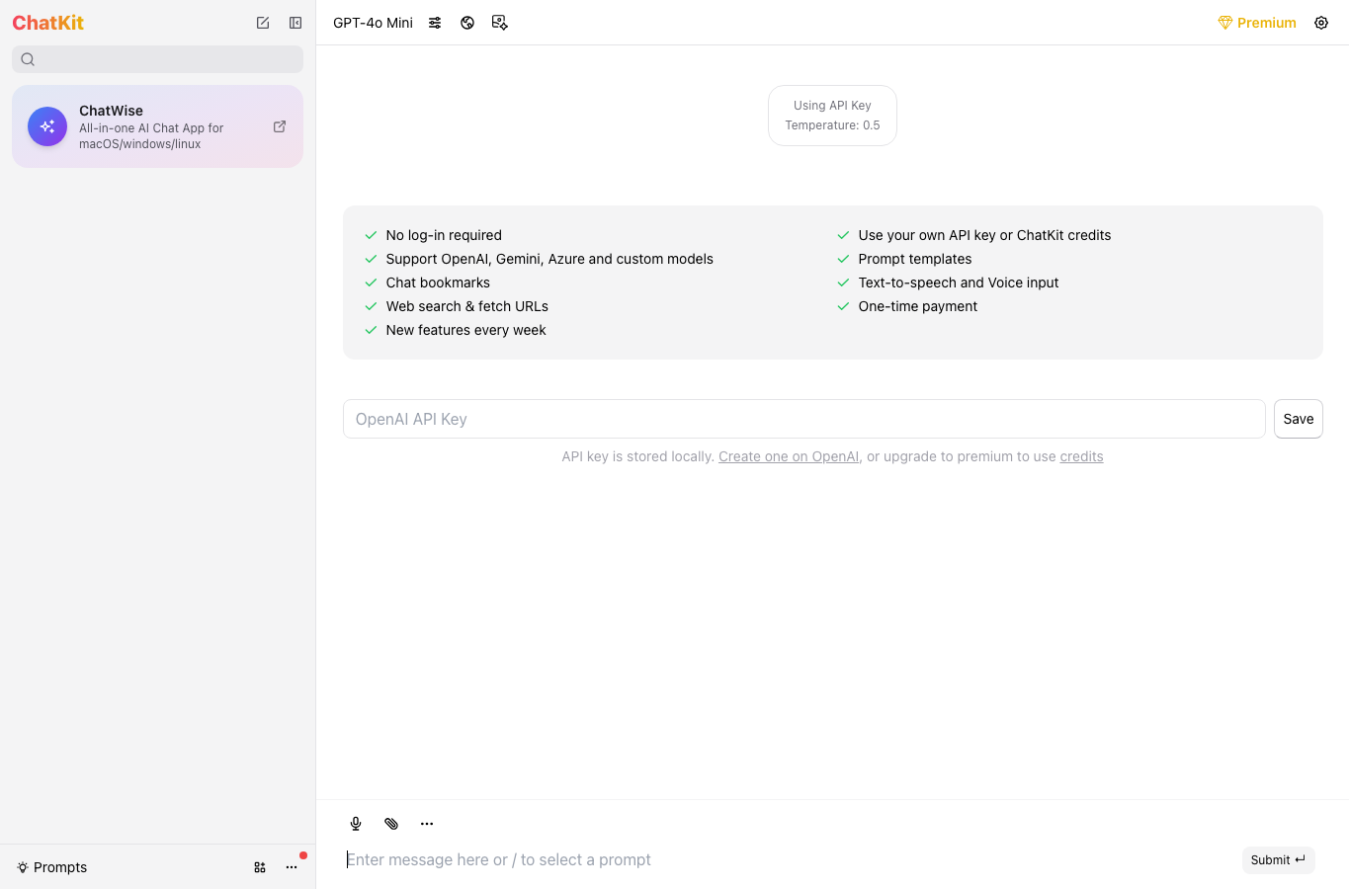Click 'Chat bookmarks' feature text
Viewport: 1349px width, 889px height.
pyautogui.click(x=438, y=283)
